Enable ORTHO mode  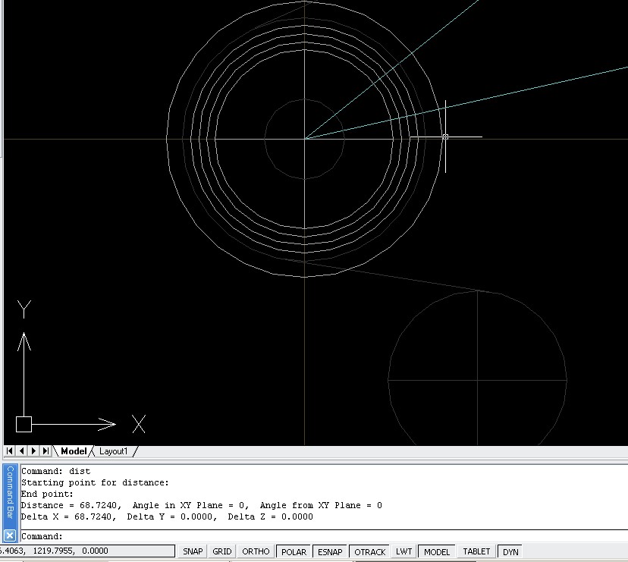click(256, 551)
